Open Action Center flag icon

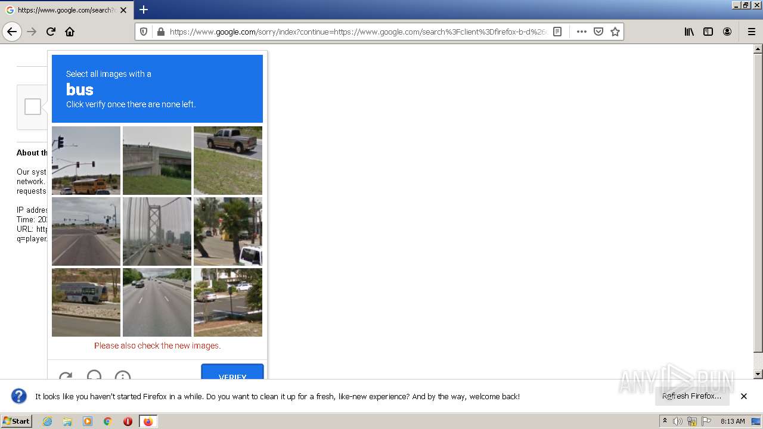706,421
